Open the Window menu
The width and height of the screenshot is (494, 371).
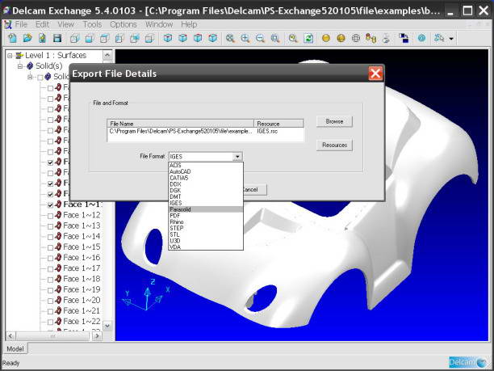point(159,24)
